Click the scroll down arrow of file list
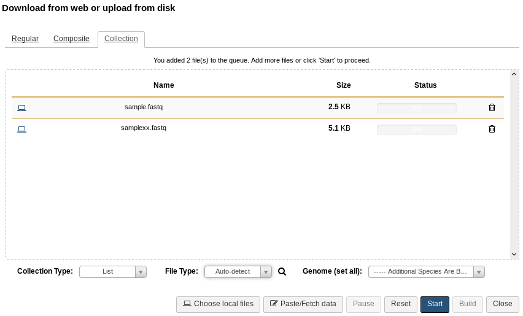Image resolution: width=523 pixels, height=316 pixels. [x=514, y=254]
